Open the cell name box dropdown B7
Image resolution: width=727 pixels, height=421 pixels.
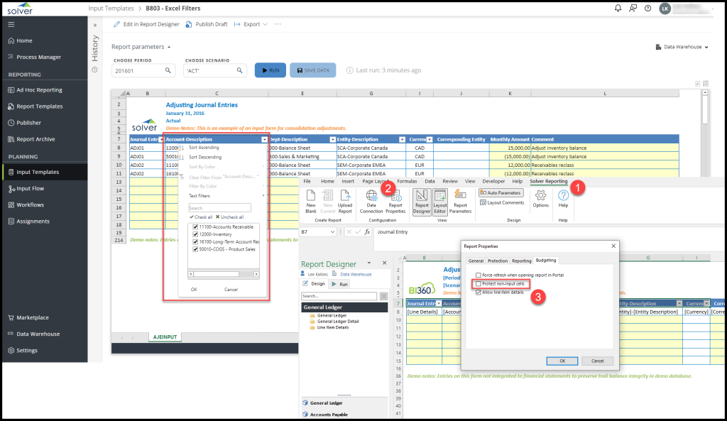point(332,232)
